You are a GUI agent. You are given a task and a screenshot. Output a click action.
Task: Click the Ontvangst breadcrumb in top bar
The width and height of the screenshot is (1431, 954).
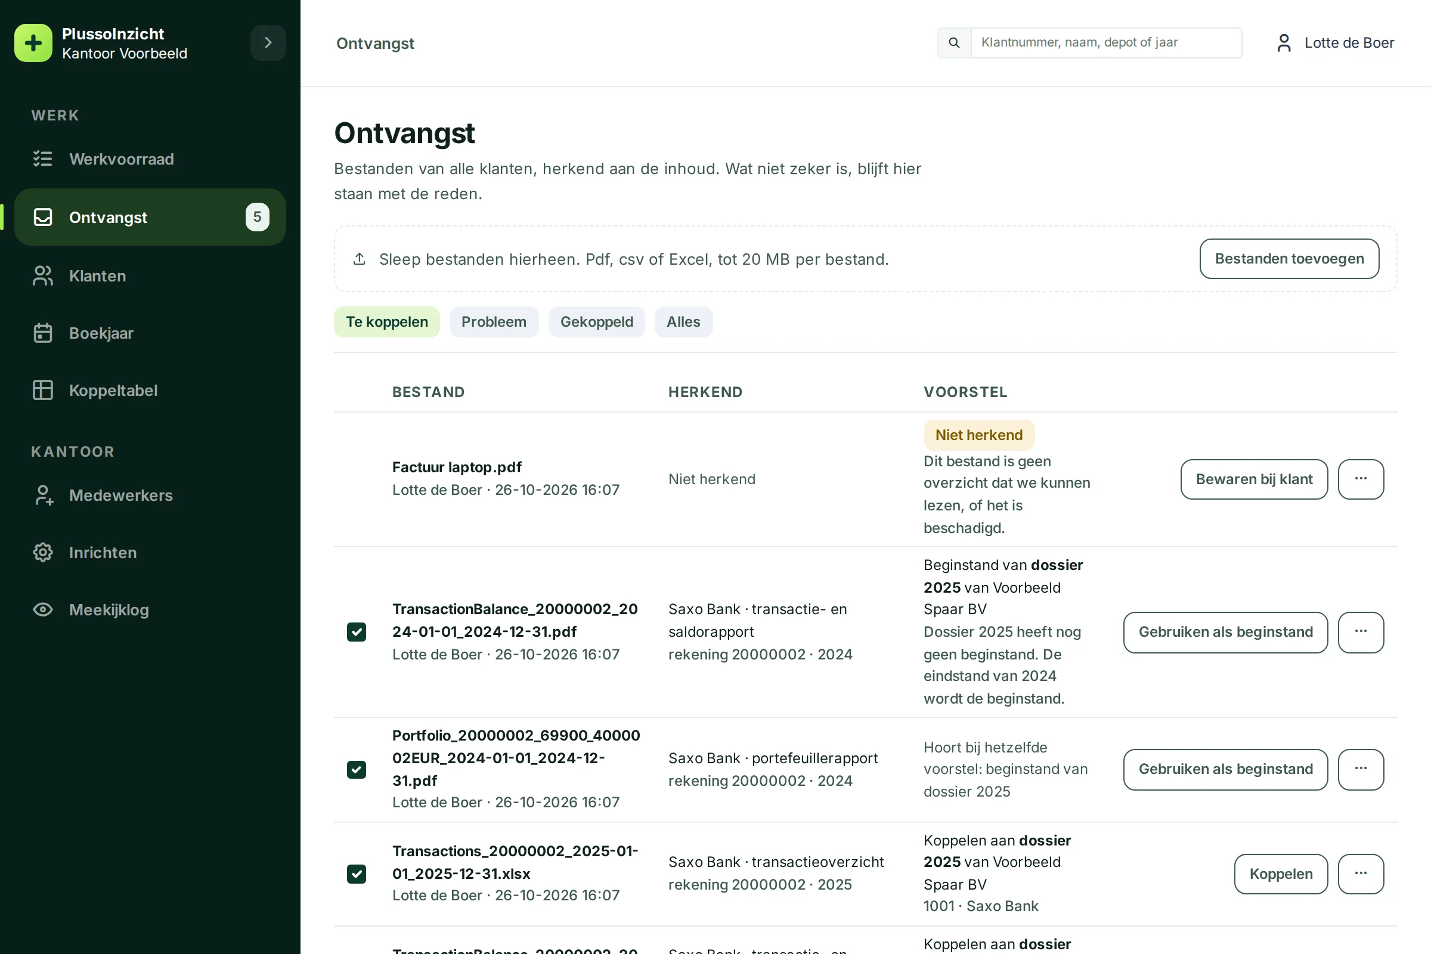click(x=376, y=43)
